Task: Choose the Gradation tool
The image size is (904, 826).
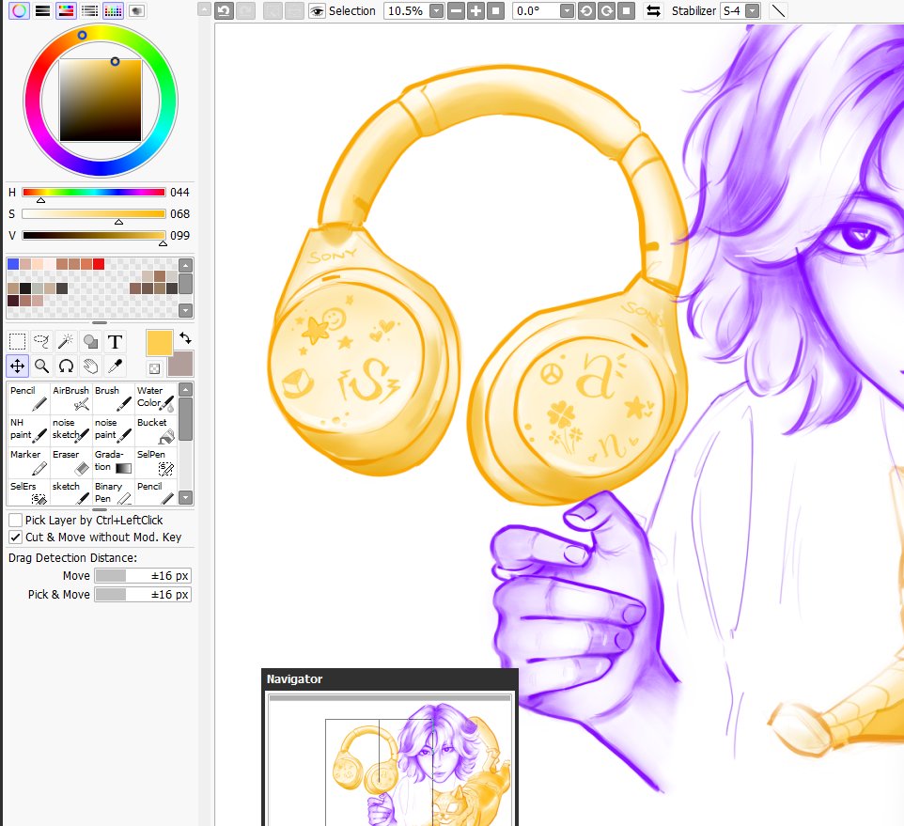Action: (x=113, y=462)
